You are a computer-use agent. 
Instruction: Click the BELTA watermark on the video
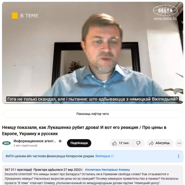[165, 13]
